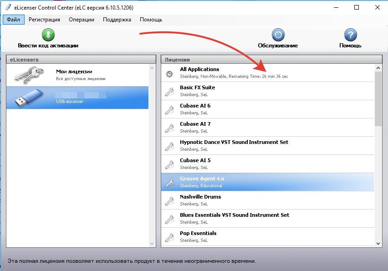
Task: Click key icon next to Nashville Drums
Action: [x=169, y=201]
